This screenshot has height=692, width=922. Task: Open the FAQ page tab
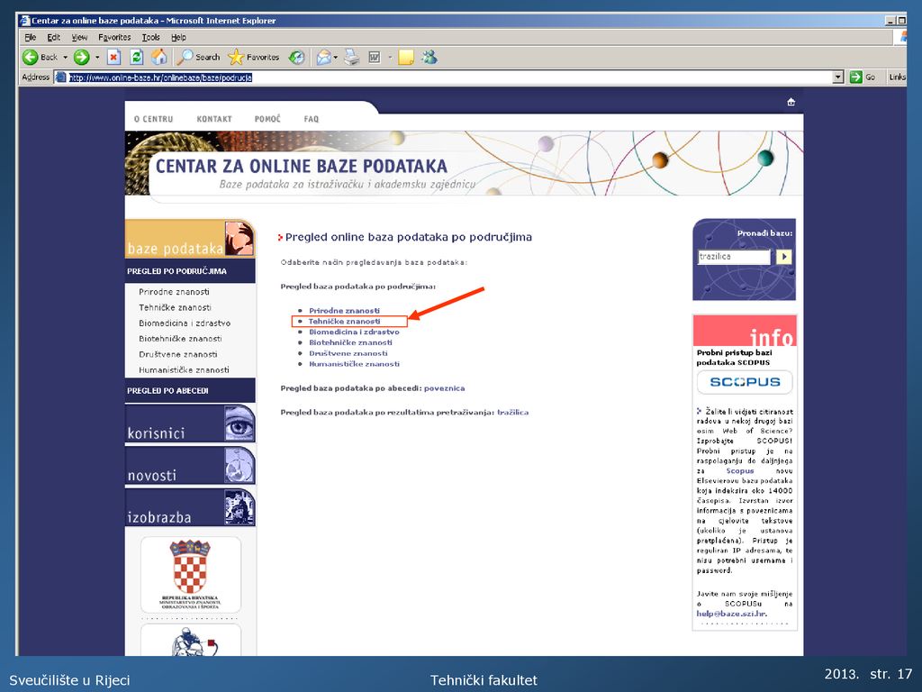[311, 119]
